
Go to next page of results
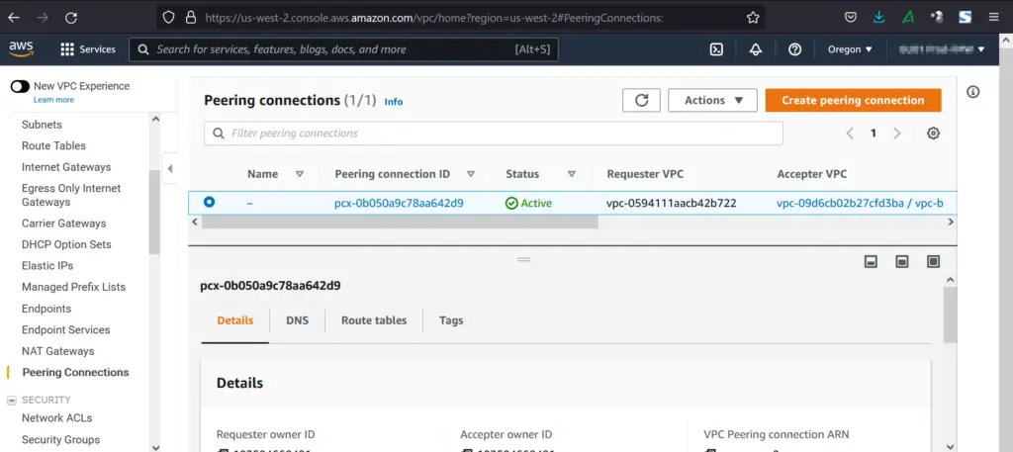896,133
